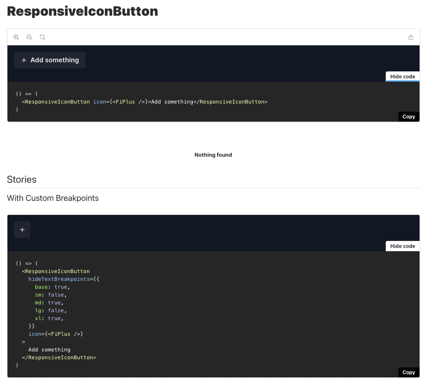Click the sm: false line in the code
The height and width of the screenshot is (384, 427).
click(49, 294)
